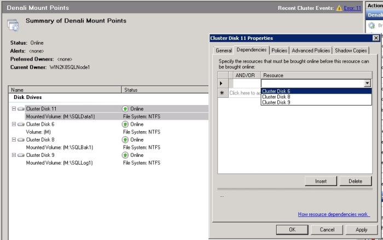Switch to the General tab

pyautogui.click(x=223, y=50)
